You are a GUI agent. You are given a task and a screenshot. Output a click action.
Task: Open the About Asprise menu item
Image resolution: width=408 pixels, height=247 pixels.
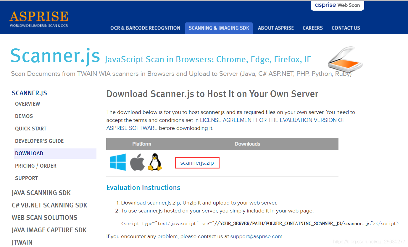(276, 28)
